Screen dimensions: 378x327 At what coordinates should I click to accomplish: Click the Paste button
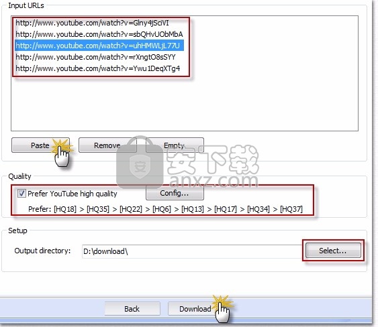[40, 145]
